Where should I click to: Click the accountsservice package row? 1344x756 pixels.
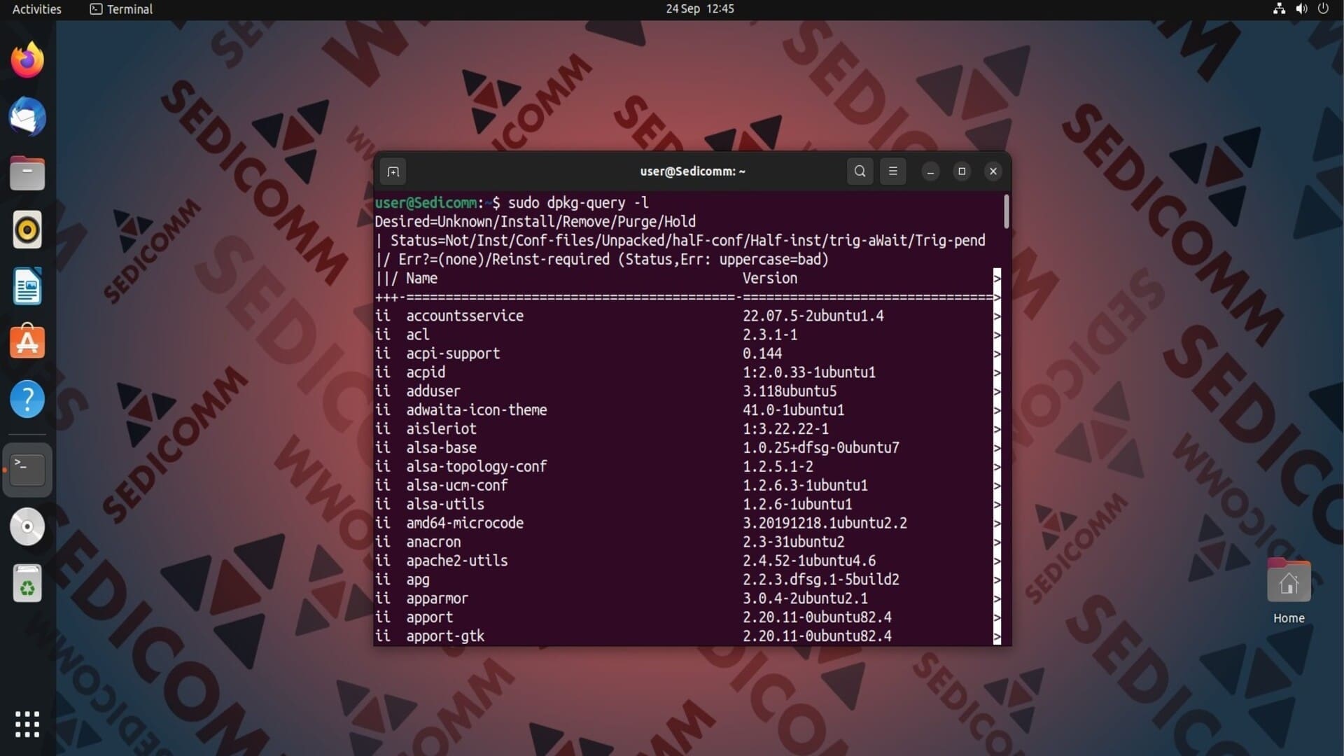click(684, 316)
